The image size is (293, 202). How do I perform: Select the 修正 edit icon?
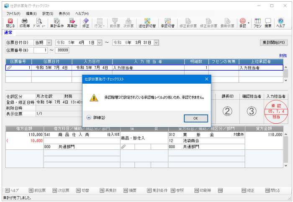pyautogui.click(x=86, y=23)
